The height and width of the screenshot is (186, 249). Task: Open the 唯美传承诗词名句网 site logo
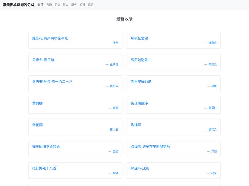(x=18, y=5)
